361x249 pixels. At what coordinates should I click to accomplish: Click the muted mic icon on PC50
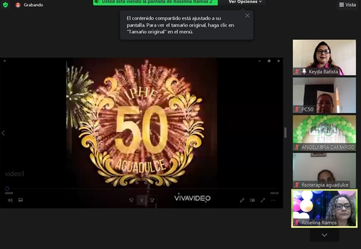(297, 109)
